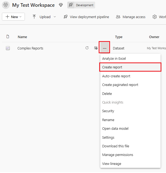Choose Analyze in Excel menu item
166x173 pixels.
(114, 59)
